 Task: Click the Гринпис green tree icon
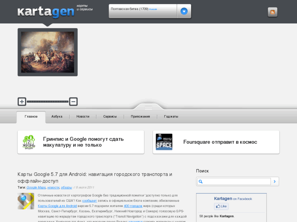pos(29,142)
